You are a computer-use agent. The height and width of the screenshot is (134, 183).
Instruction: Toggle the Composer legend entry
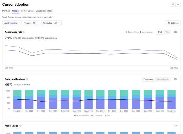(x=97, y=116)
